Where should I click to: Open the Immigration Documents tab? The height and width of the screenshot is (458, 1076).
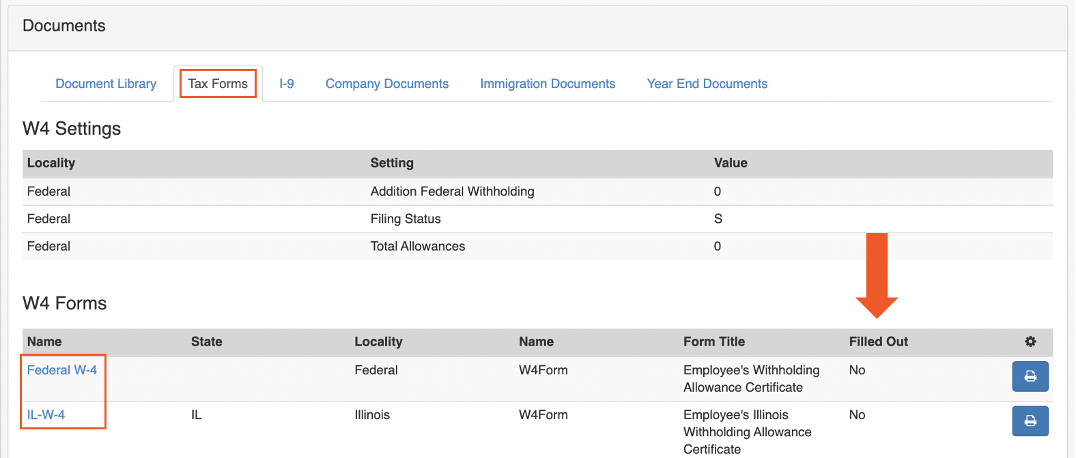tap(548, 84)
